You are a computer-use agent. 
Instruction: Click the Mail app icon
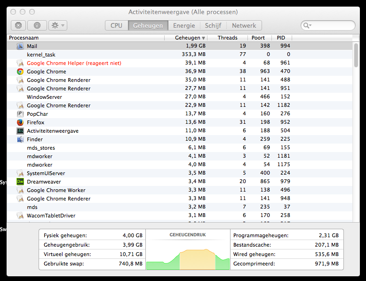coord(20,46)
